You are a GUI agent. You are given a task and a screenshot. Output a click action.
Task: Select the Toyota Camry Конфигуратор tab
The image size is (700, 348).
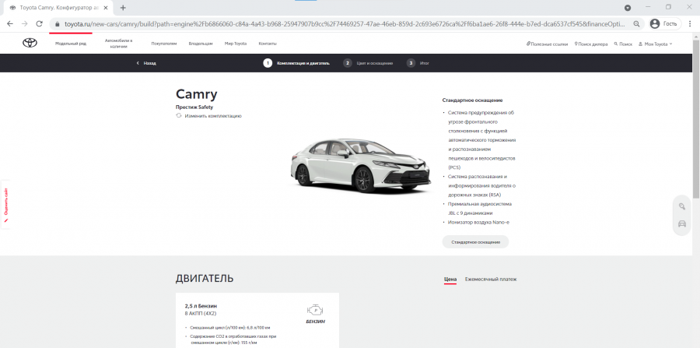[x=59, y=8]
